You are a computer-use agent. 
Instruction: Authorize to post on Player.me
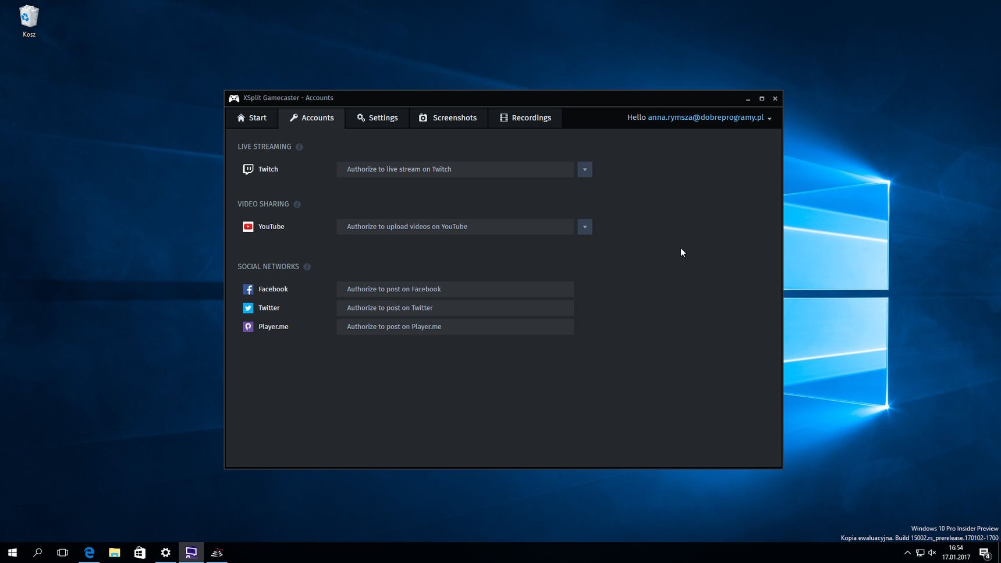click(x=455, y=327)
